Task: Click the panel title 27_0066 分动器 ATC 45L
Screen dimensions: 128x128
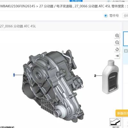Action: click(x=18, y=26)
